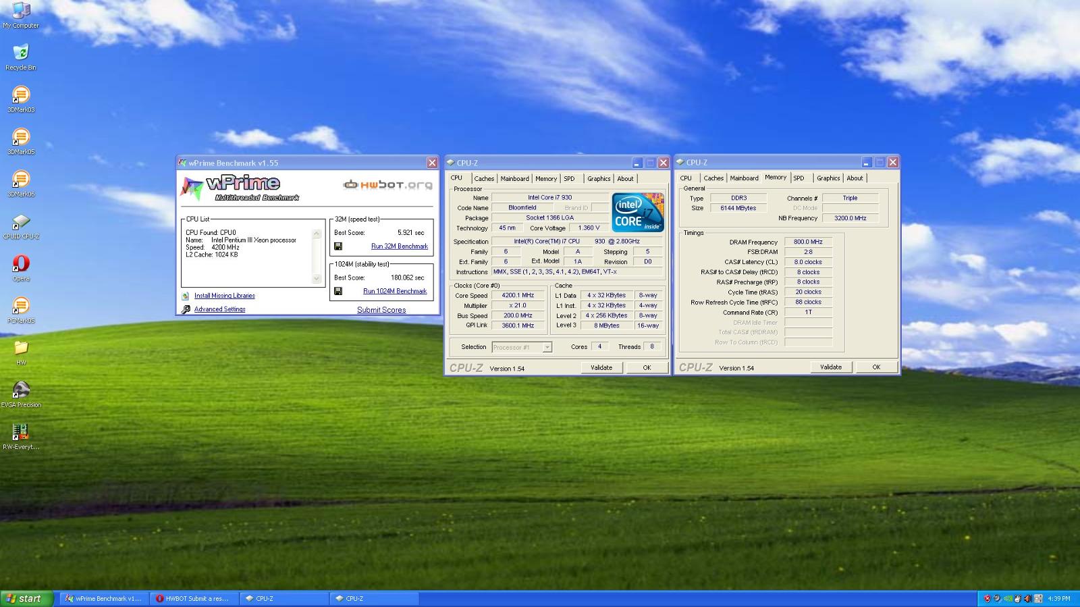Click the cow face tray icon

click(x=1018, y=598)
